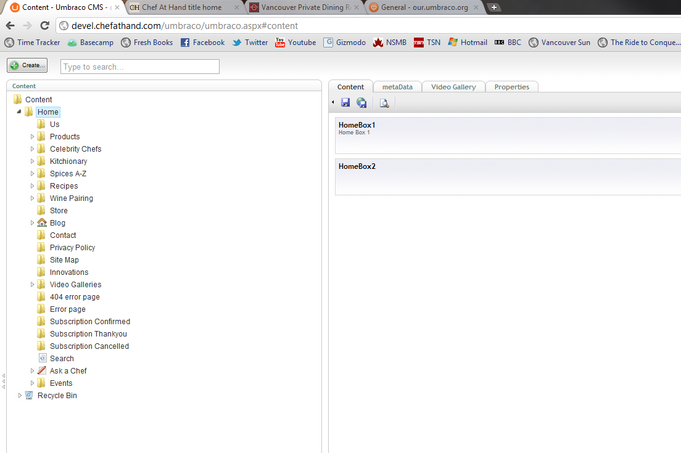The width and height of the screenshot is (681, 453).
Task: Expand the Celebrity Chefs node
Action: [32, 149]
